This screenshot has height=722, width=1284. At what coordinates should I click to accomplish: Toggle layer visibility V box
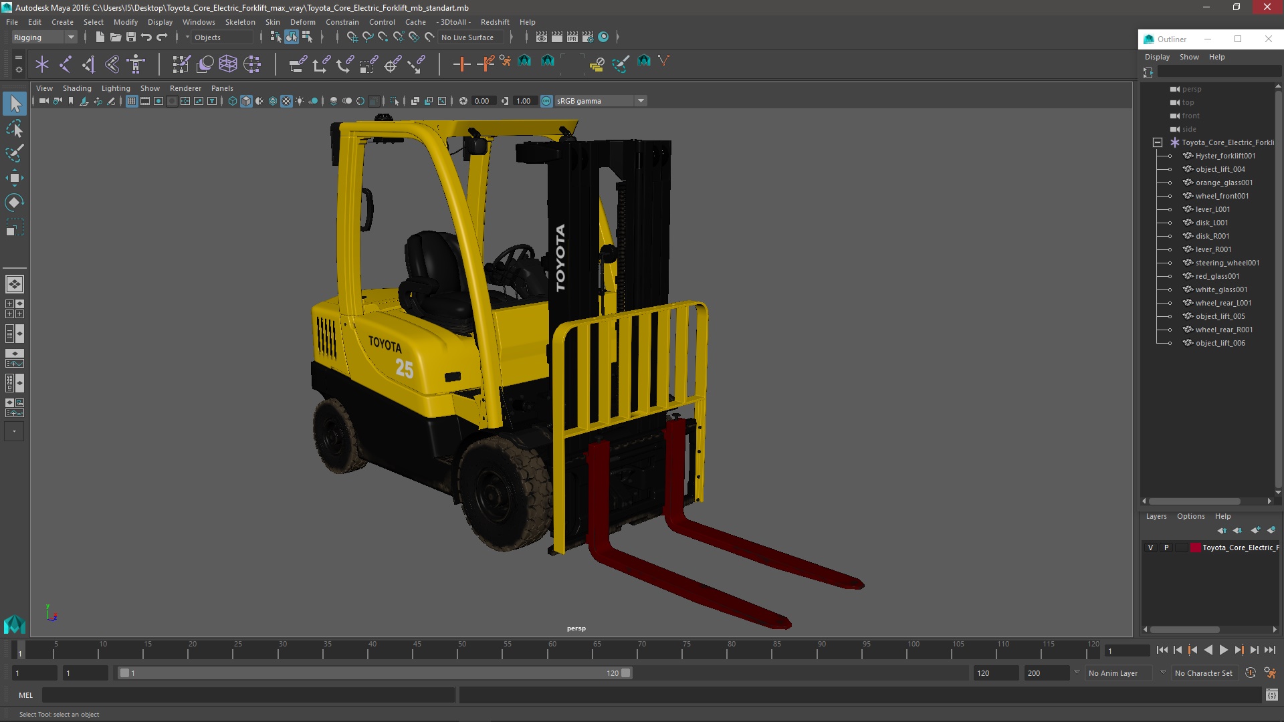coord(1150,548)
